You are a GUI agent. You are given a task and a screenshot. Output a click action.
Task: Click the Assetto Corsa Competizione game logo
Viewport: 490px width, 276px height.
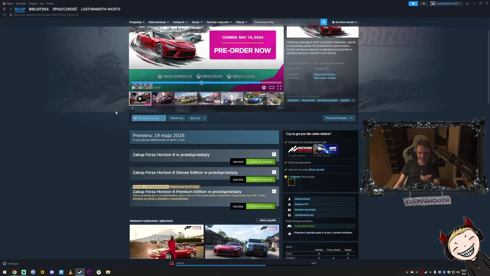300,149
